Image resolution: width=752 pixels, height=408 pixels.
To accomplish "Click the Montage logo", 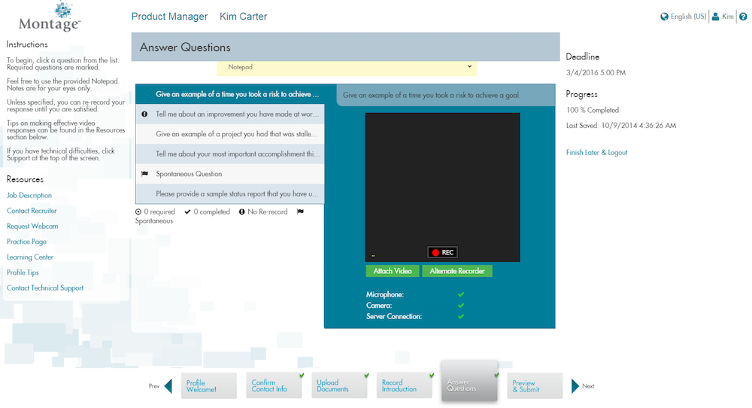I will click(x=50, y=17).
